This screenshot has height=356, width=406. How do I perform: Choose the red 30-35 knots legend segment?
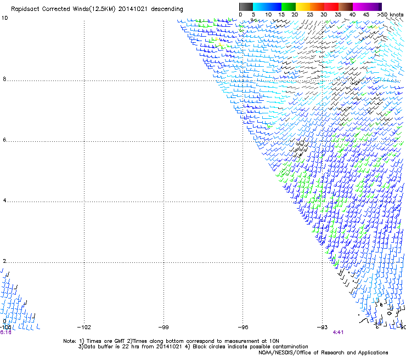click(331, 7)
